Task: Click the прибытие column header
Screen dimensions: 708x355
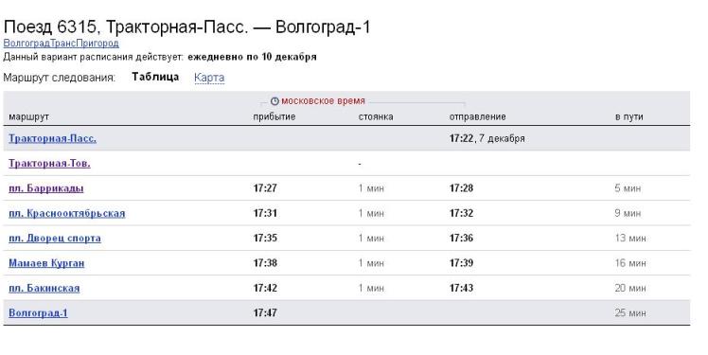Action: (x=274, y=117)
